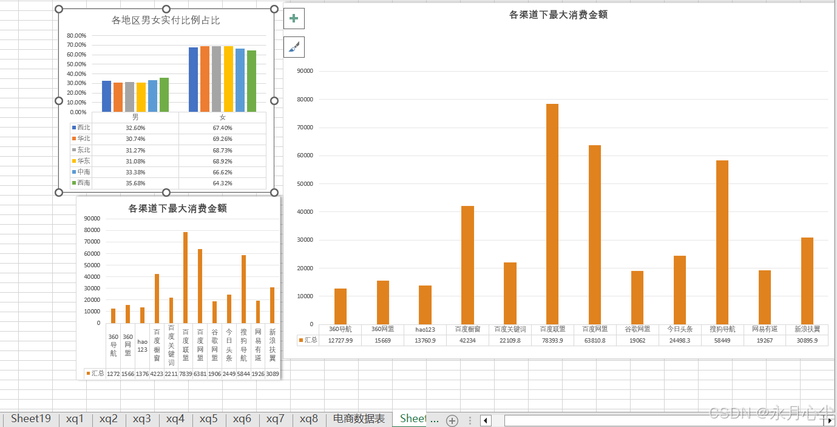Select the 各地区男女实付比例占比 chart title
This screenshot has height=427, width=837.
[x=166, y=21]
